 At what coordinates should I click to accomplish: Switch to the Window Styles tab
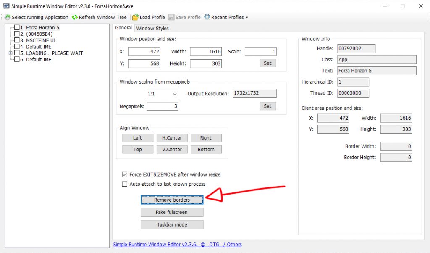(x=152, y=28)
